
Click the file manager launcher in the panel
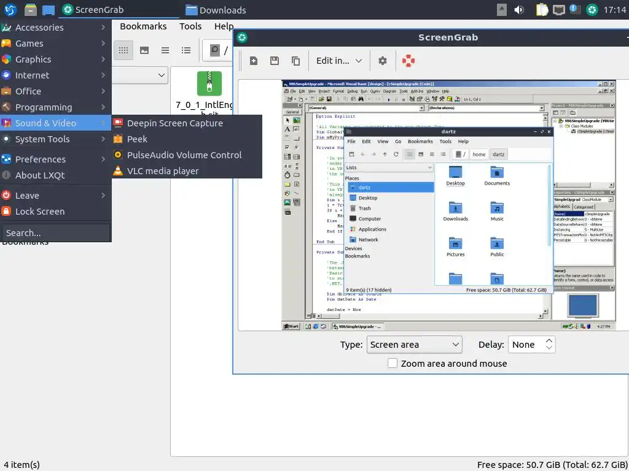point(31,10)
